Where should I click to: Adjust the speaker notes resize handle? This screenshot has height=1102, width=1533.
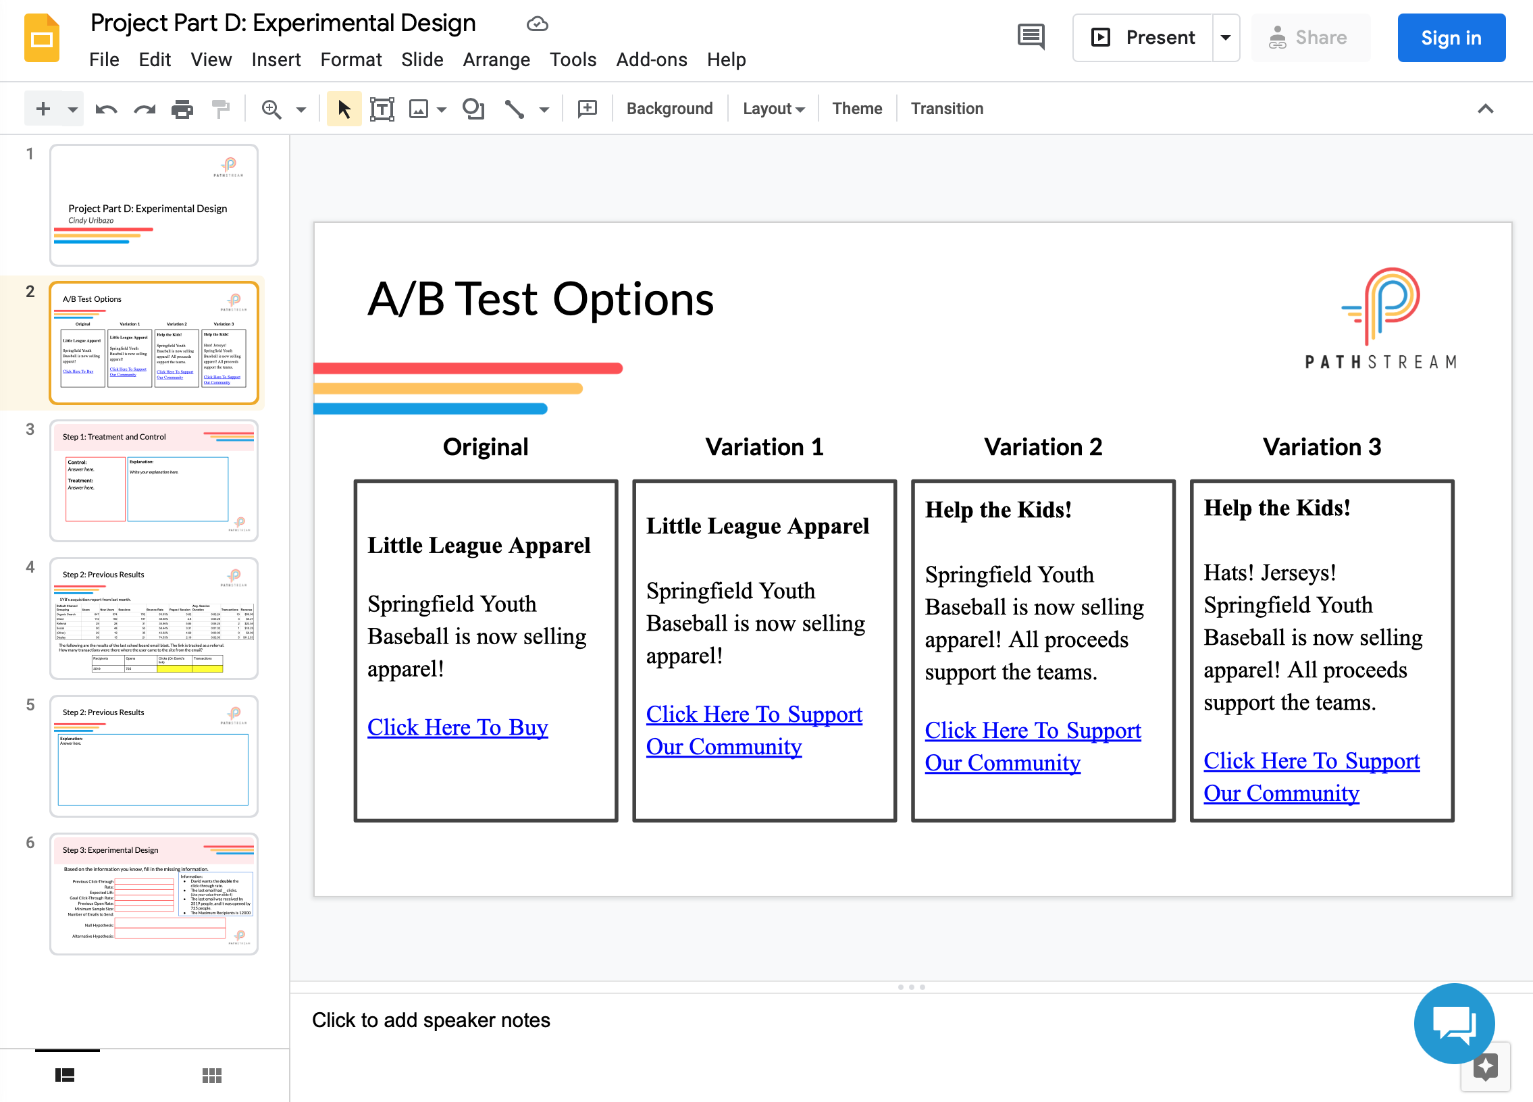(911, 987)
